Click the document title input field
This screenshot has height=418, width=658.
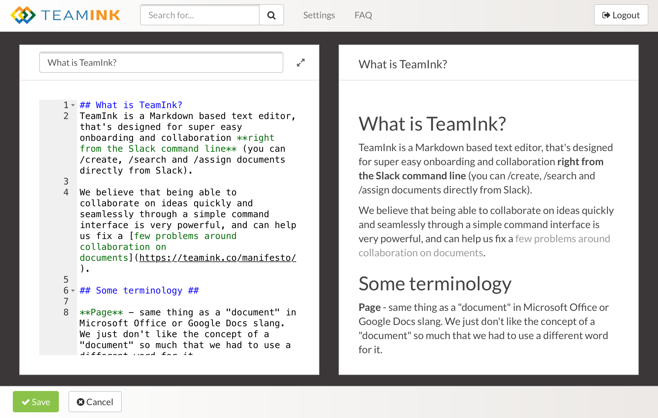(x=161, y=63)
